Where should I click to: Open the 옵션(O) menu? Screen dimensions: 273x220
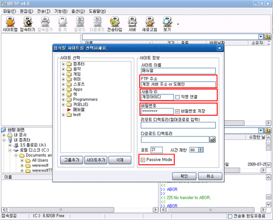pos(78,11)
